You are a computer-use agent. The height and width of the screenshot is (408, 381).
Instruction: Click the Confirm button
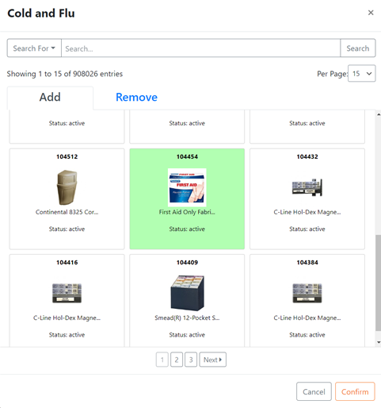pyautogui.click(x=355, y=391)
